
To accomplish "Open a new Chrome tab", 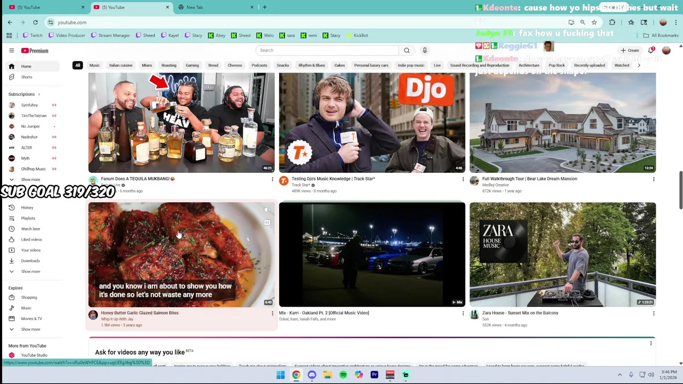I will tap(264, 7).
